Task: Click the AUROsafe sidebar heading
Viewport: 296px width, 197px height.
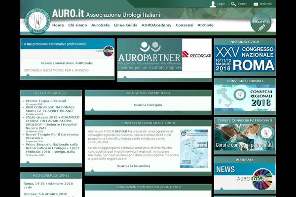Action: 245,160
